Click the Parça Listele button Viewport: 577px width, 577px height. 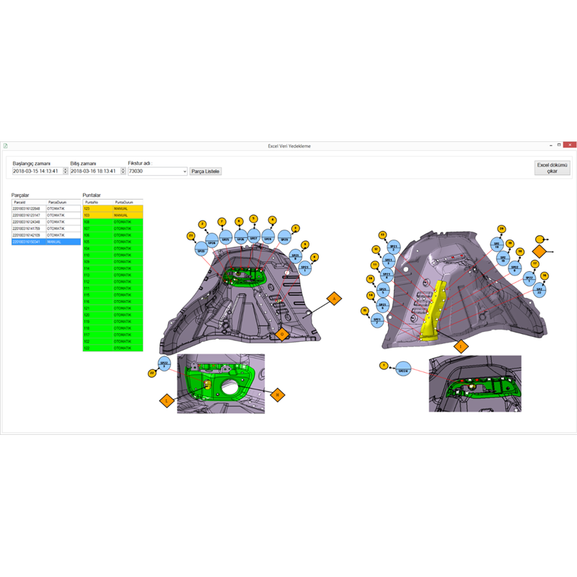coord(206,172)
